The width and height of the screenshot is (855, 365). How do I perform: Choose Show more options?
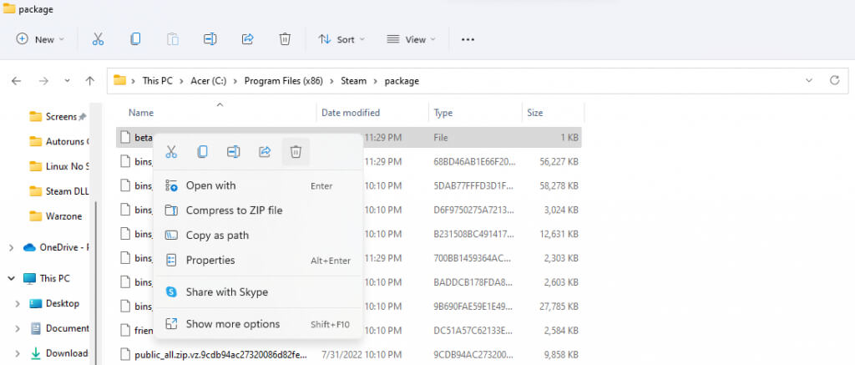pos(258,324)
